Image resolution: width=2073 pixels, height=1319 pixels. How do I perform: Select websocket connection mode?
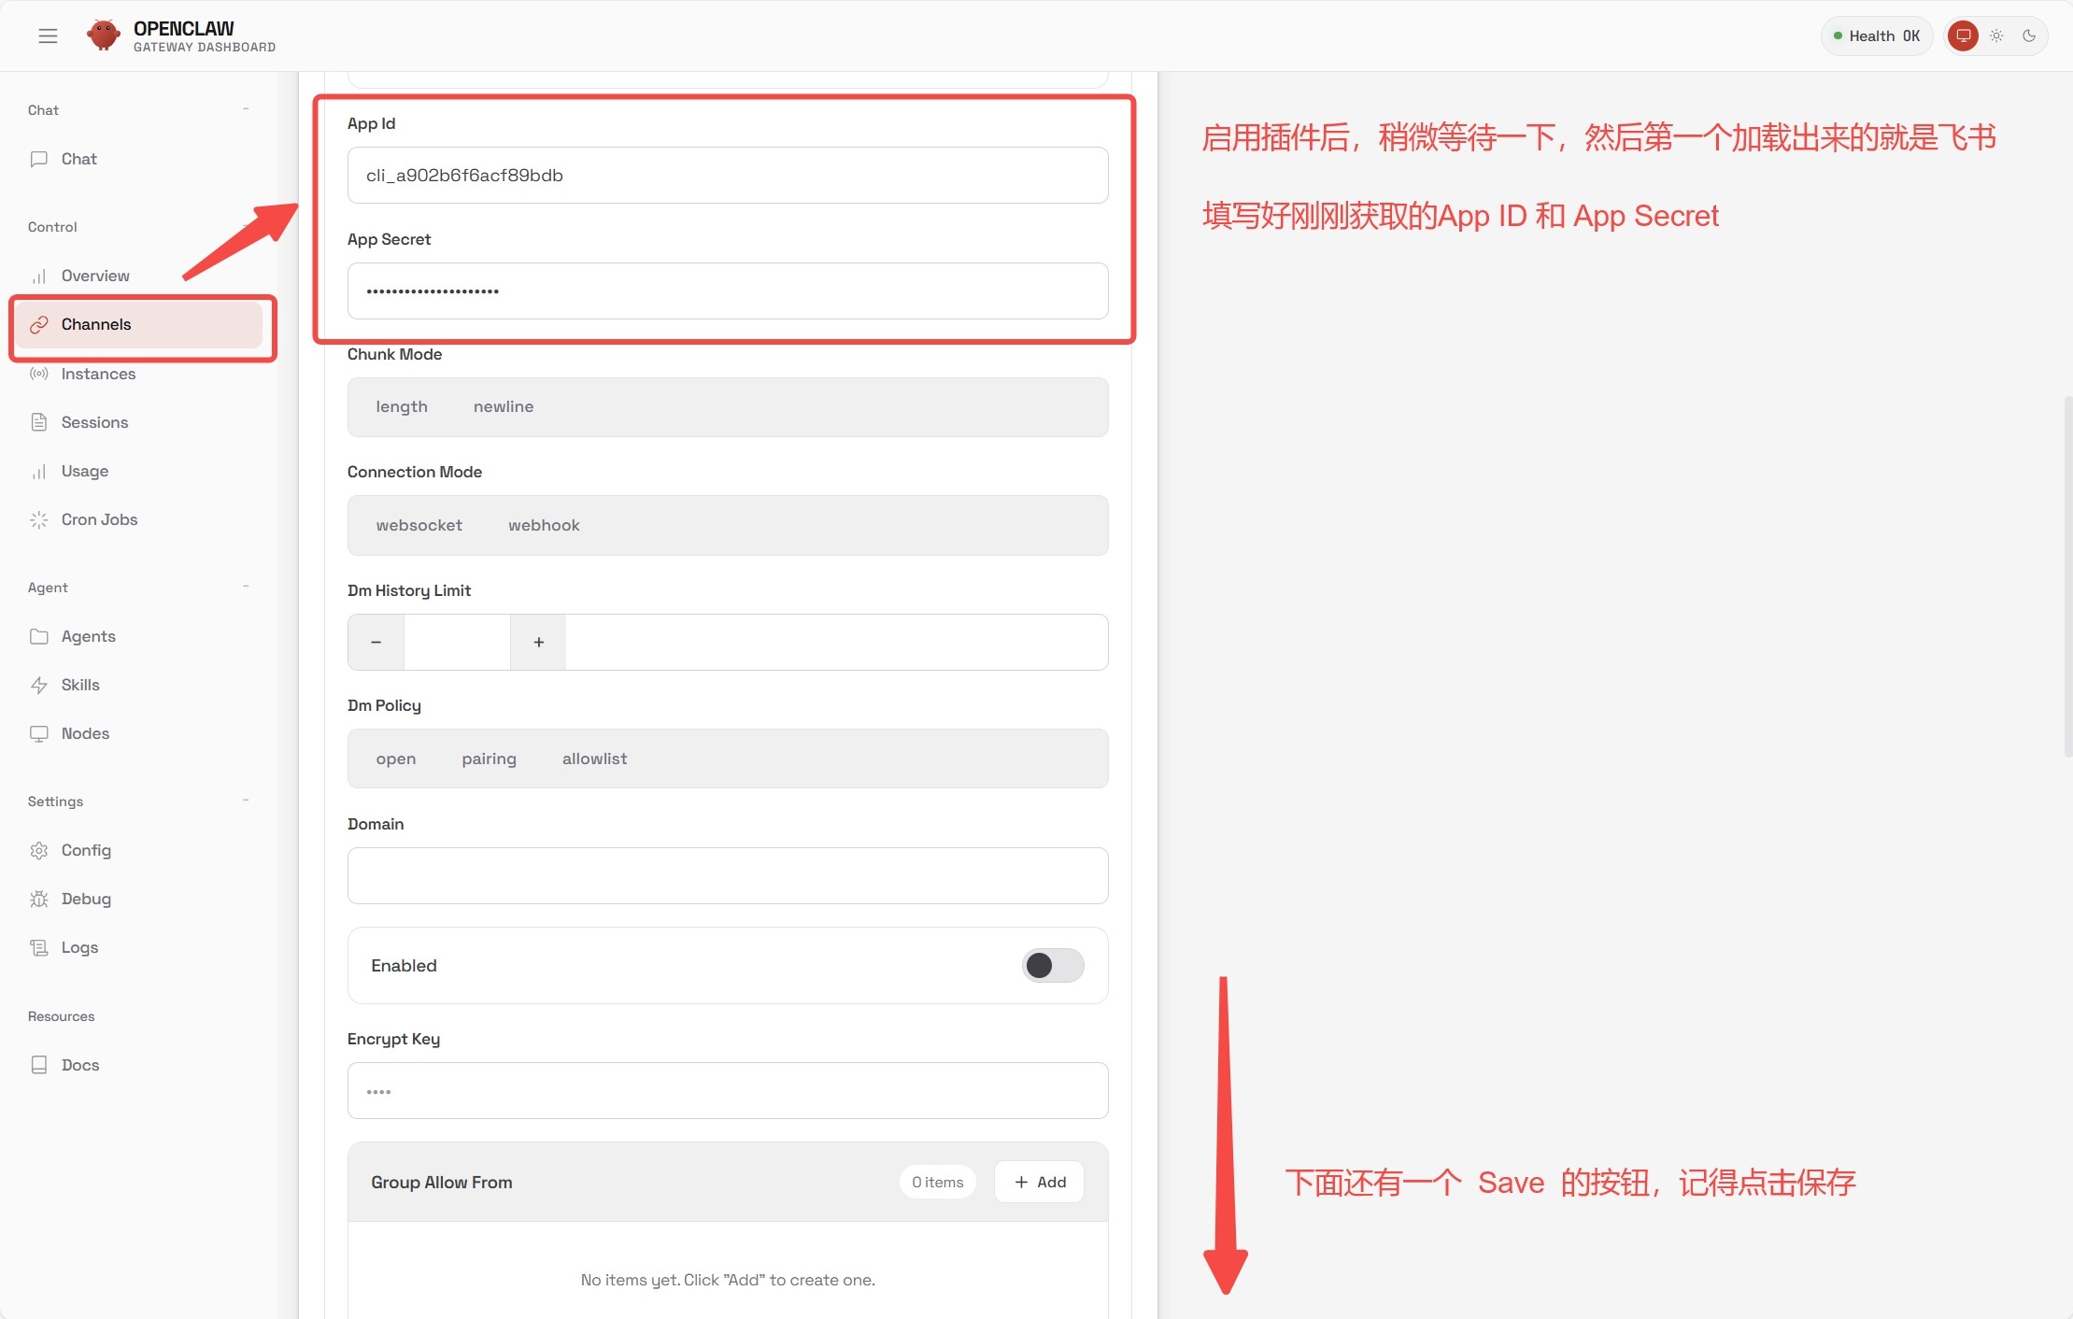click(419, 525)
